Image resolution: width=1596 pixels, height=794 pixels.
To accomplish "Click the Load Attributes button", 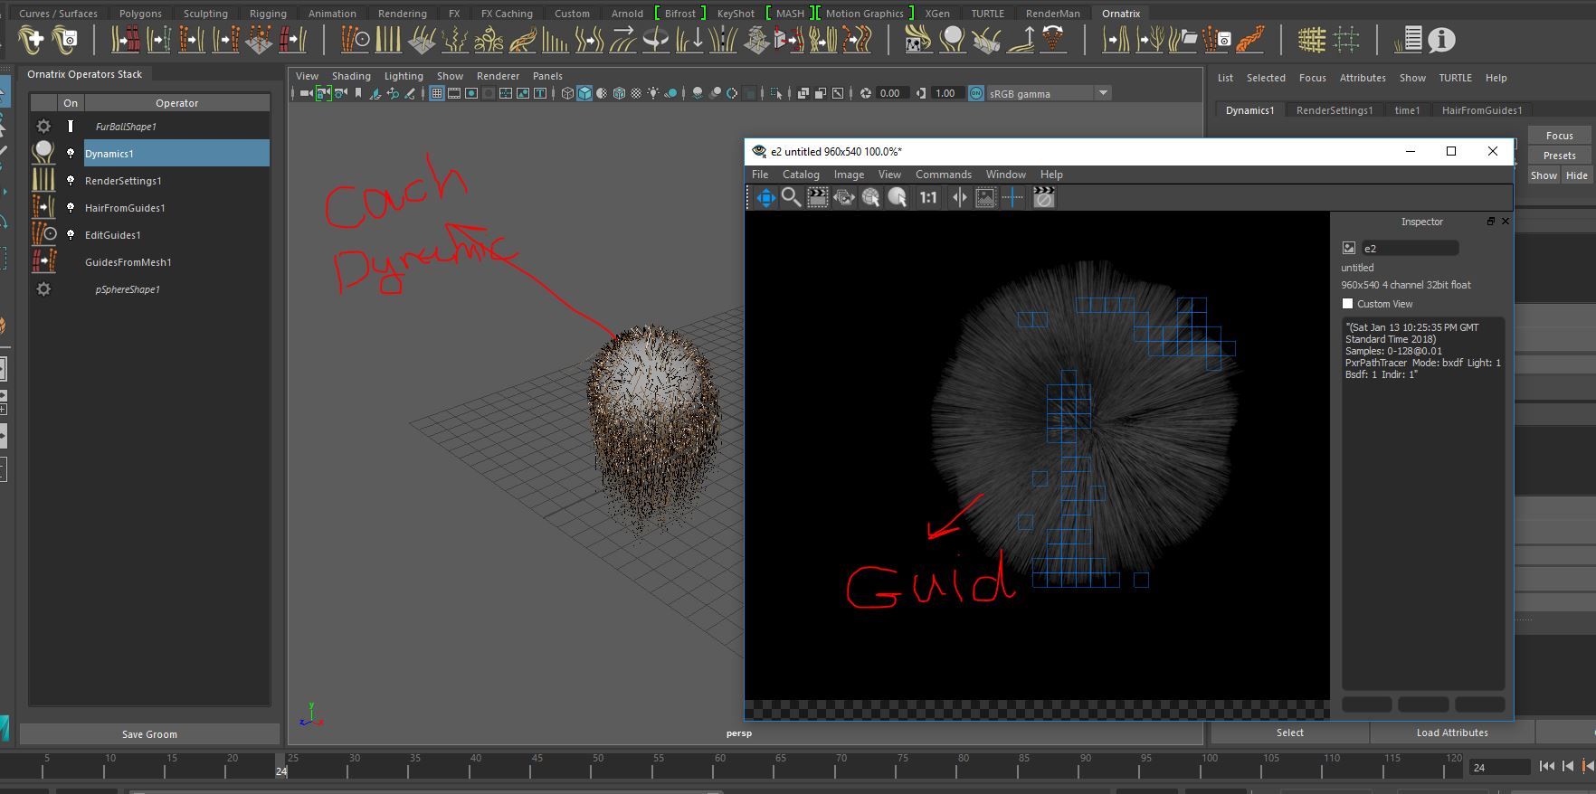I will tap(1451, 733).
